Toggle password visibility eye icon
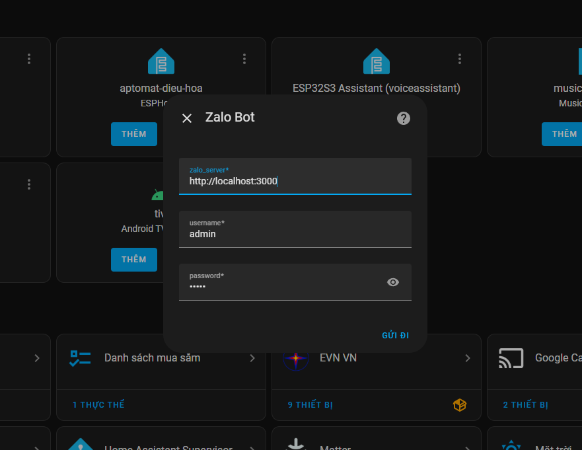 (x=392, y=282)
